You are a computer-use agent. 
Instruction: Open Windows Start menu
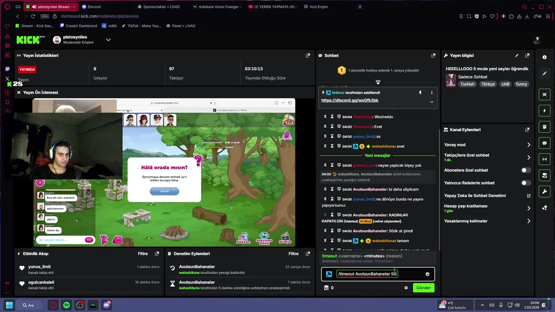[x=10, y=305]
